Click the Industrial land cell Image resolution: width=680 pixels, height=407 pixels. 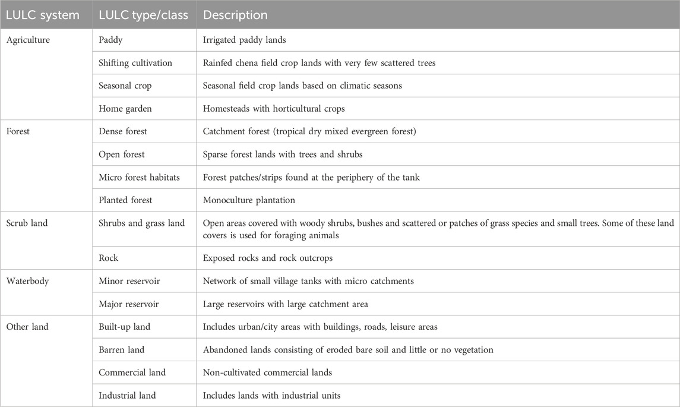144,395
